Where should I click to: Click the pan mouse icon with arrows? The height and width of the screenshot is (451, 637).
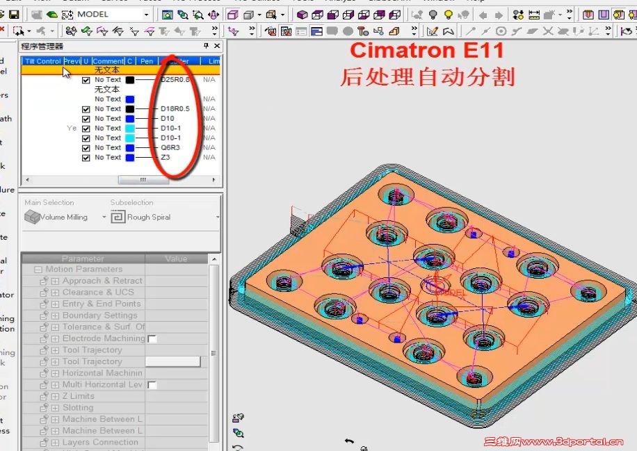213,15
